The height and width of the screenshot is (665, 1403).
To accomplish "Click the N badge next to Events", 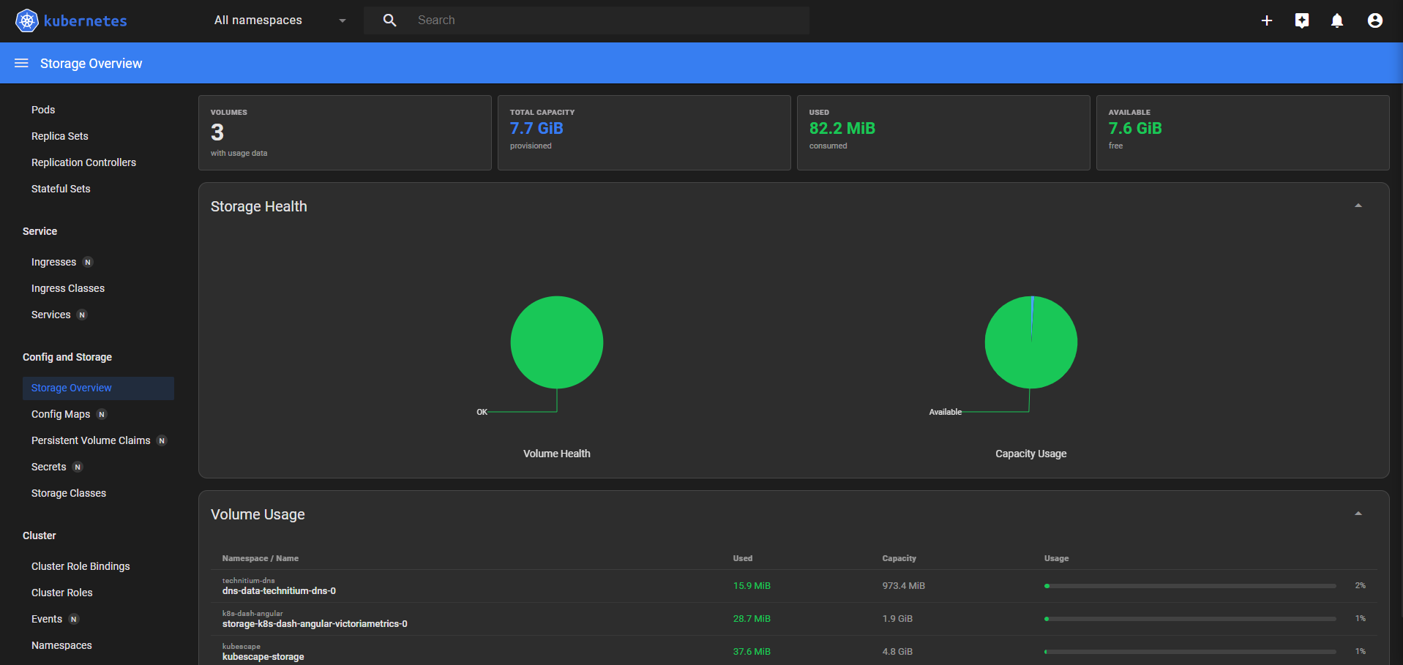I will [x=73, y=620].
